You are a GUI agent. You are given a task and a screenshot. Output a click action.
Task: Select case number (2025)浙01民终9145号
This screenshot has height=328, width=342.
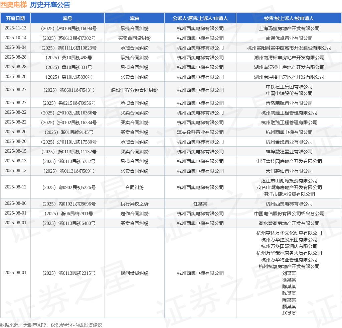(x=69, y=132)
